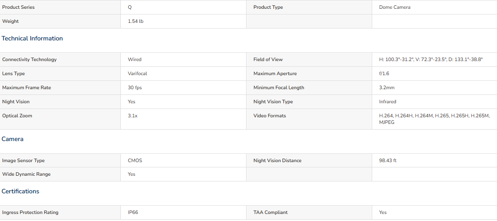Select the 3.1x optical zoom value
The width and height of the screenshot is (497, 221).
click(133, 116)
